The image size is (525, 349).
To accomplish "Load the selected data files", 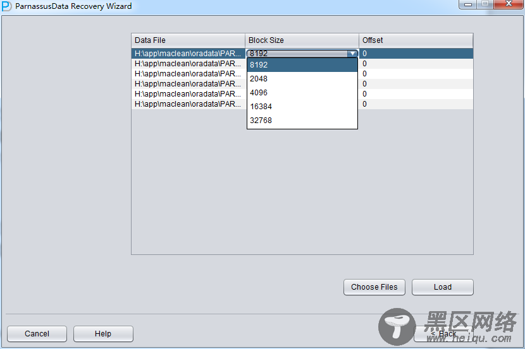I will pos(443,287).
